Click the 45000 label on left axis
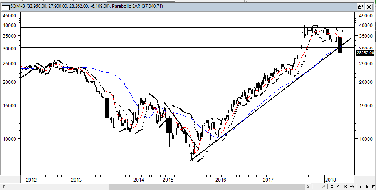Viewport: 376px width, 190px height. click(9, 15)
